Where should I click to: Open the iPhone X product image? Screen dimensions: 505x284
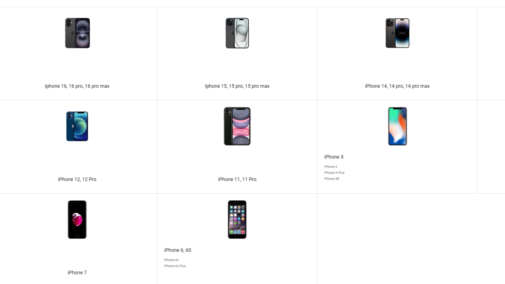tap(397, 126)
